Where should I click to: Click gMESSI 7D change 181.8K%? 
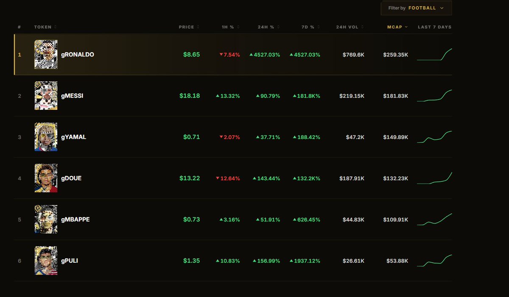307,96
